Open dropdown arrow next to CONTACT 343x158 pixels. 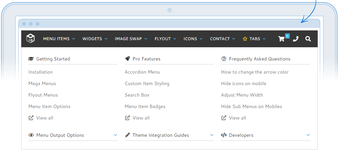pos(233,39)
